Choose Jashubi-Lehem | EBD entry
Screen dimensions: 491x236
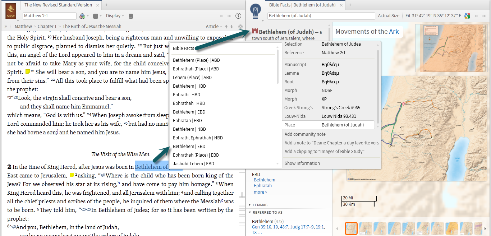tap(193, 164)
